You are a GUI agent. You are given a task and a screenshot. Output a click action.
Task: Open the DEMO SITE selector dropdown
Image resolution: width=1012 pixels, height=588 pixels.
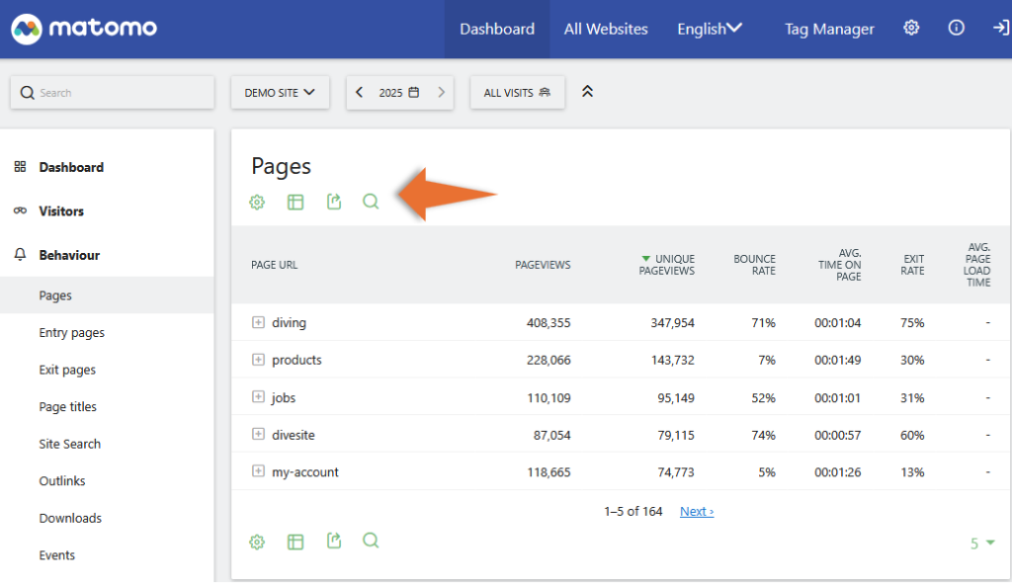click(280, 92)
